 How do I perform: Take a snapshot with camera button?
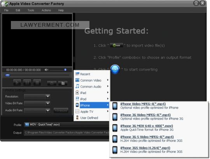click(x=52, y=83)
